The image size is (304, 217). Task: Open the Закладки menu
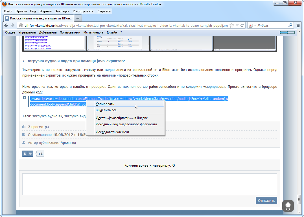click(62, 11)
